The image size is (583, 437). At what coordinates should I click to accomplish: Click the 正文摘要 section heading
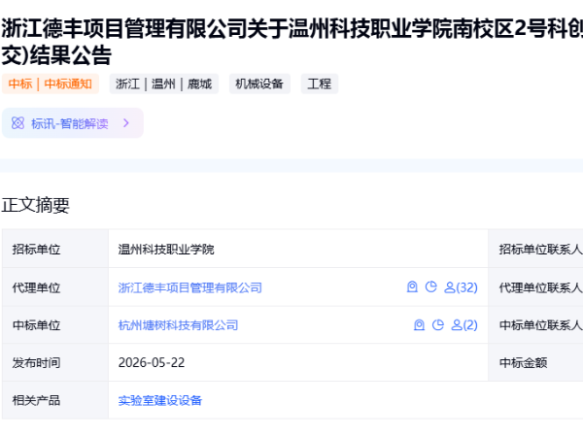[36, 205]
